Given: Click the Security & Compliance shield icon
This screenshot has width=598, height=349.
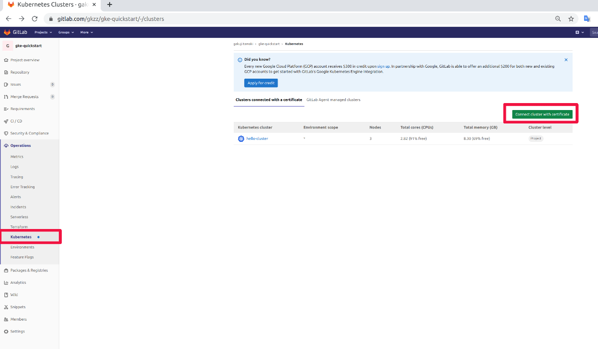Looking at the screenshot, I should coord(6,133).
